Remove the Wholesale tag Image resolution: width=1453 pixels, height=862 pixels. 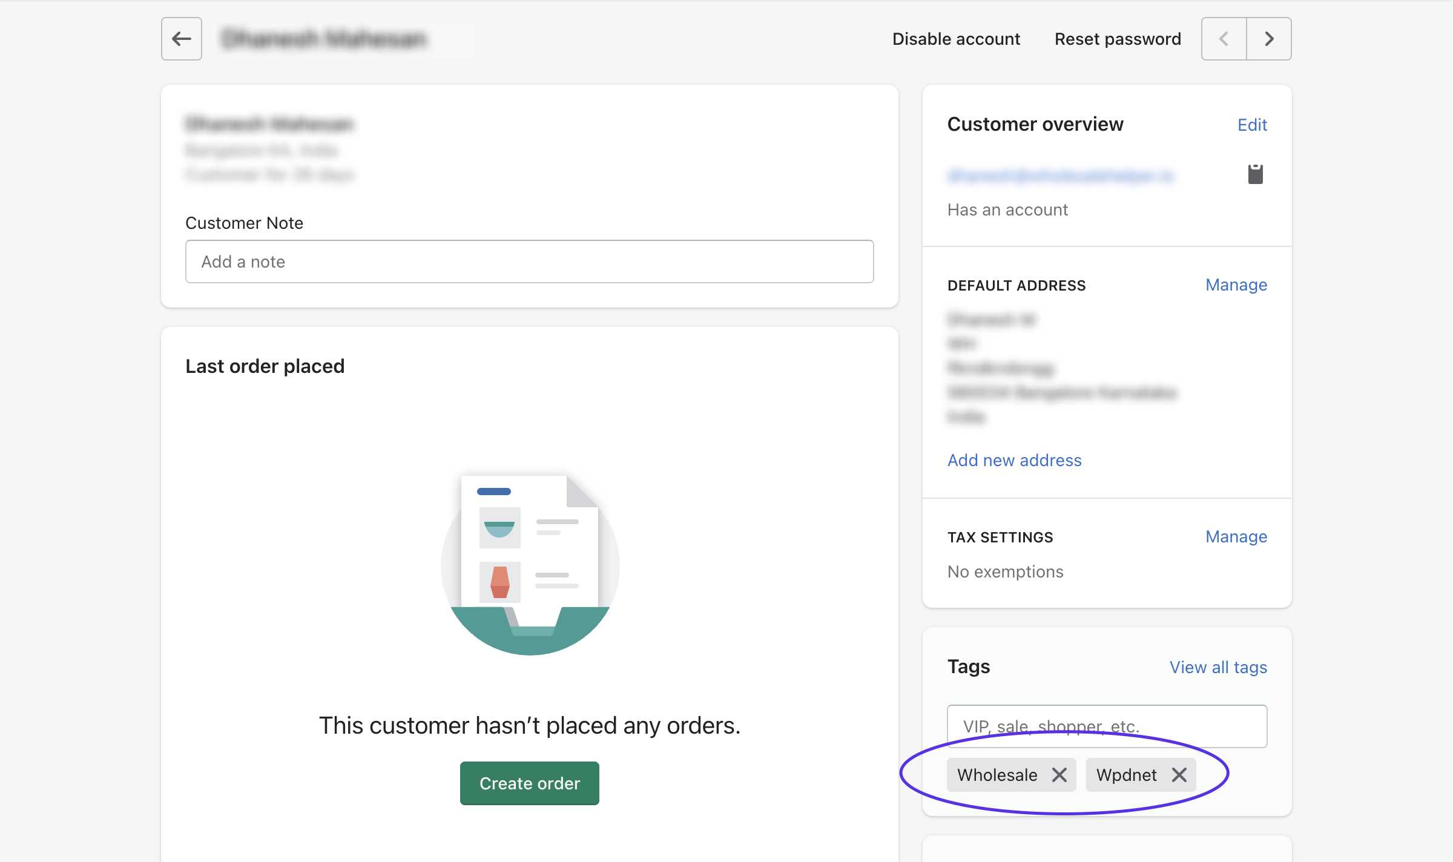tap(1059, 775)
